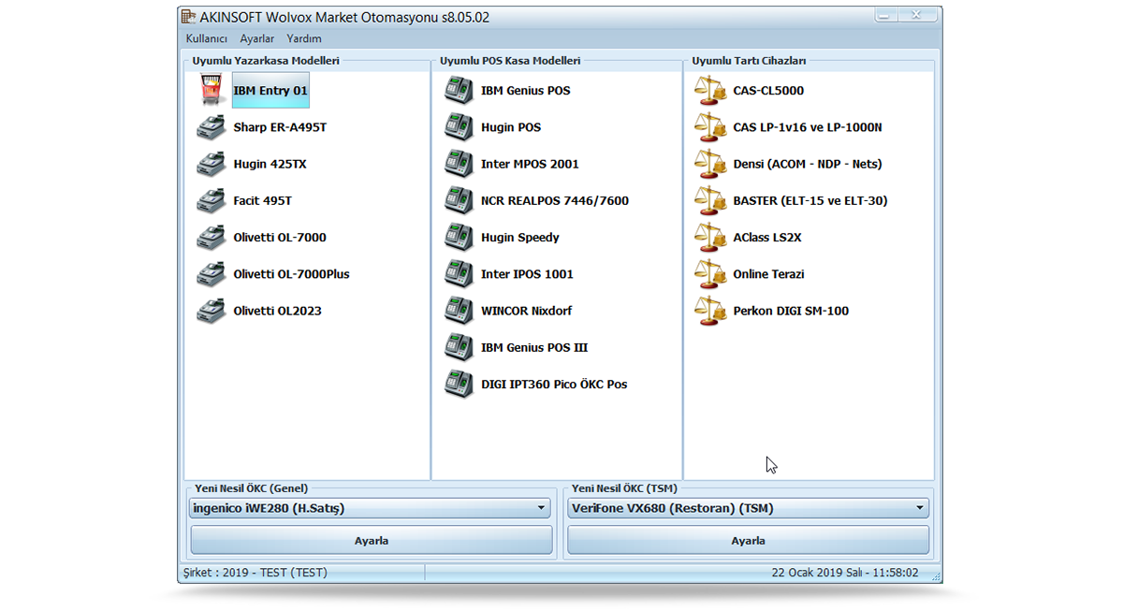Select the IBM Entry 01 cash register icon
Viewport: 1123px width, 611px height.
coord(211,91)
